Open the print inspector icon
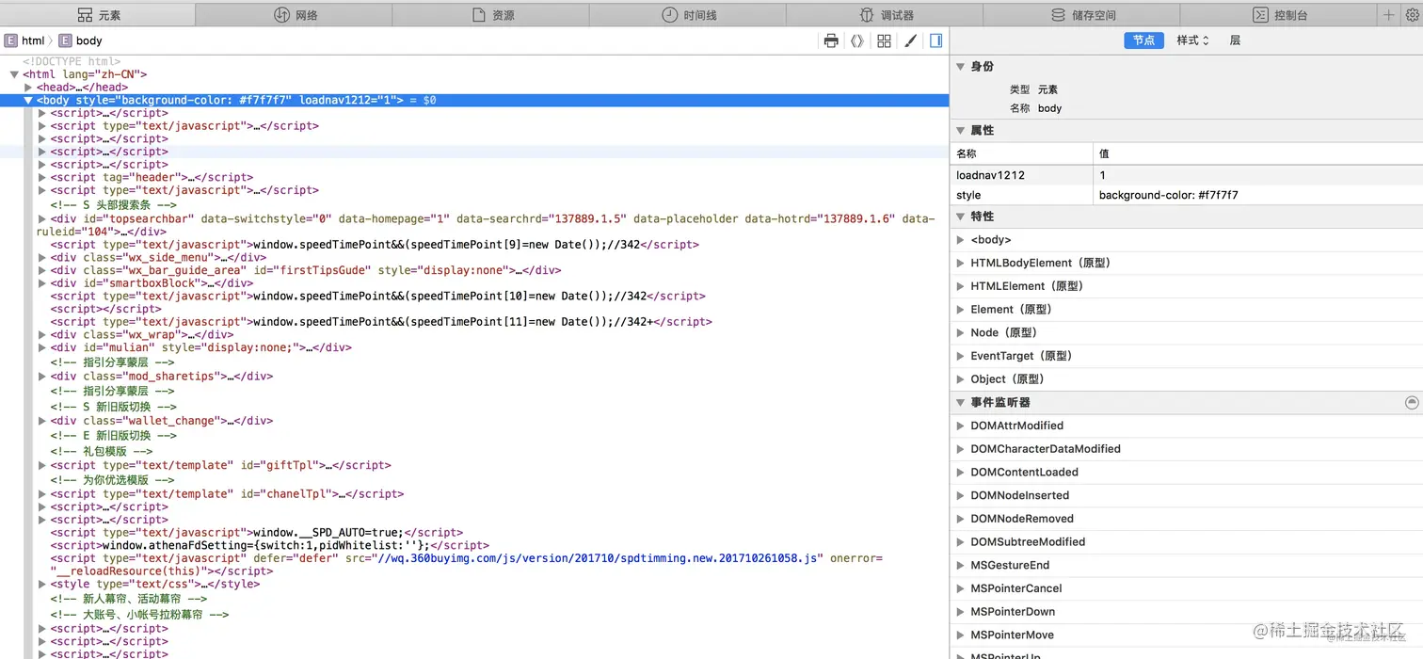 (831, 40)
